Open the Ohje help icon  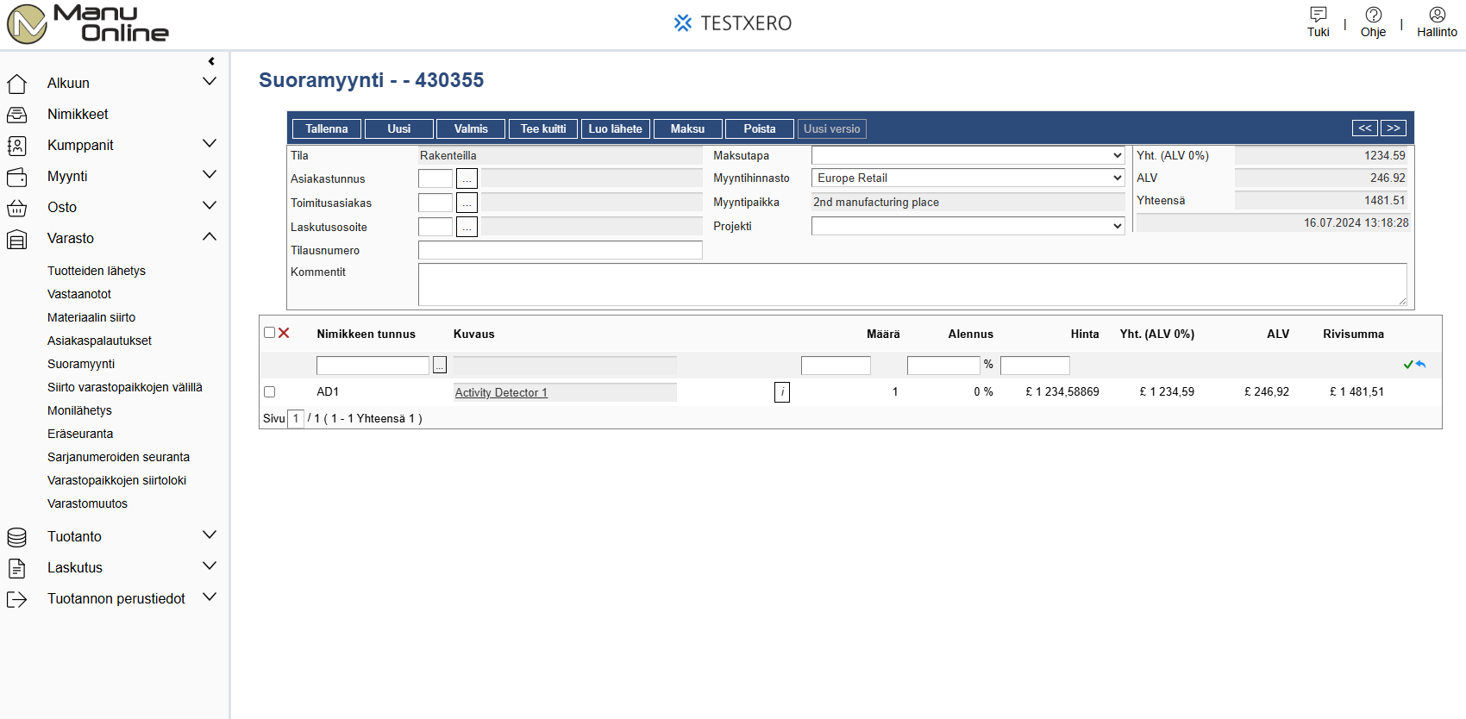pyautogui.click(x=1373, y=15)
